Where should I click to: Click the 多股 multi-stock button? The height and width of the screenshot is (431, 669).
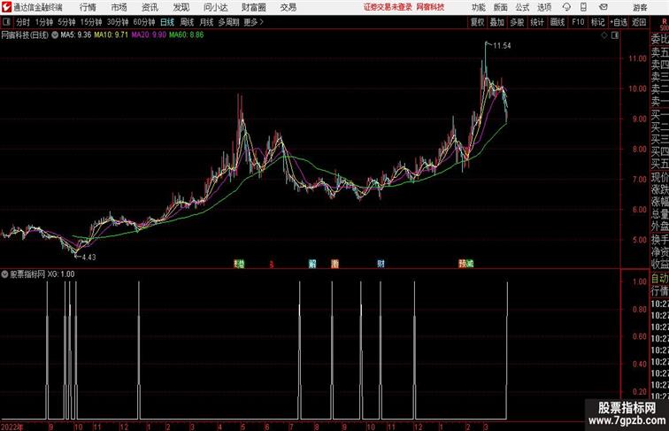pyautogui.click(x=517, y=22)
